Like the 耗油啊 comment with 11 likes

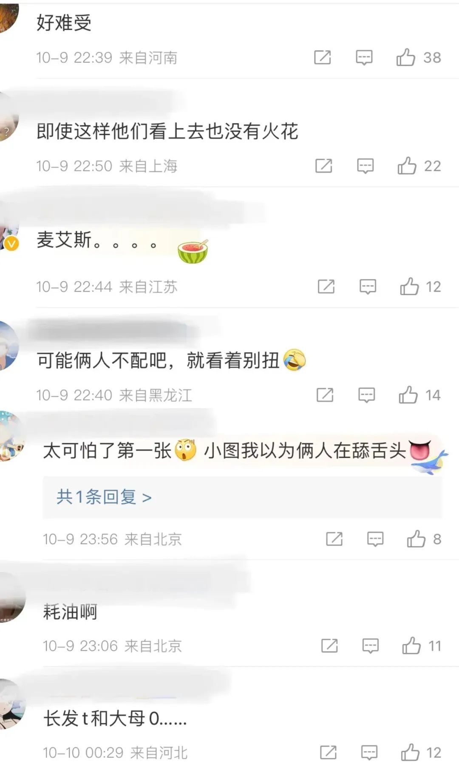411,646
